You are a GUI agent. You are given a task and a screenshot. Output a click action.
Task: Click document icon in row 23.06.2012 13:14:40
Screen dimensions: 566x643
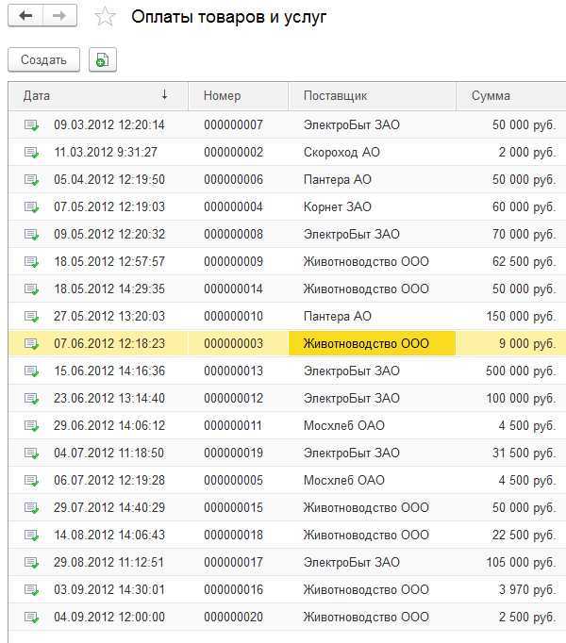click(x=32, y=399)
